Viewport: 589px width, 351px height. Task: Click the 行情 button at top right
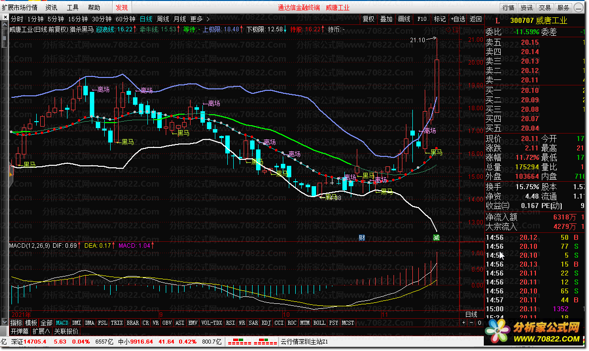(x=508, y=7)
